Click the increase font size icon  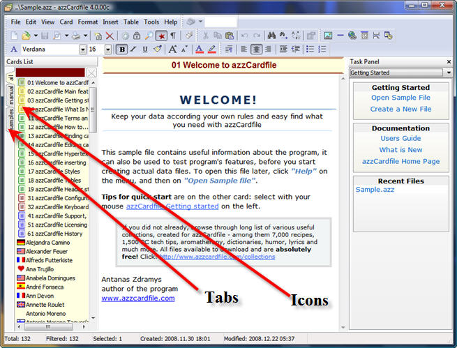(172, 50)
